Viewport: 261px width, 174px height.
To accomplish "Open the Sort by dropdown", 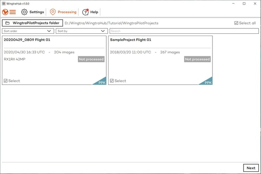I will tap(82, 31).
